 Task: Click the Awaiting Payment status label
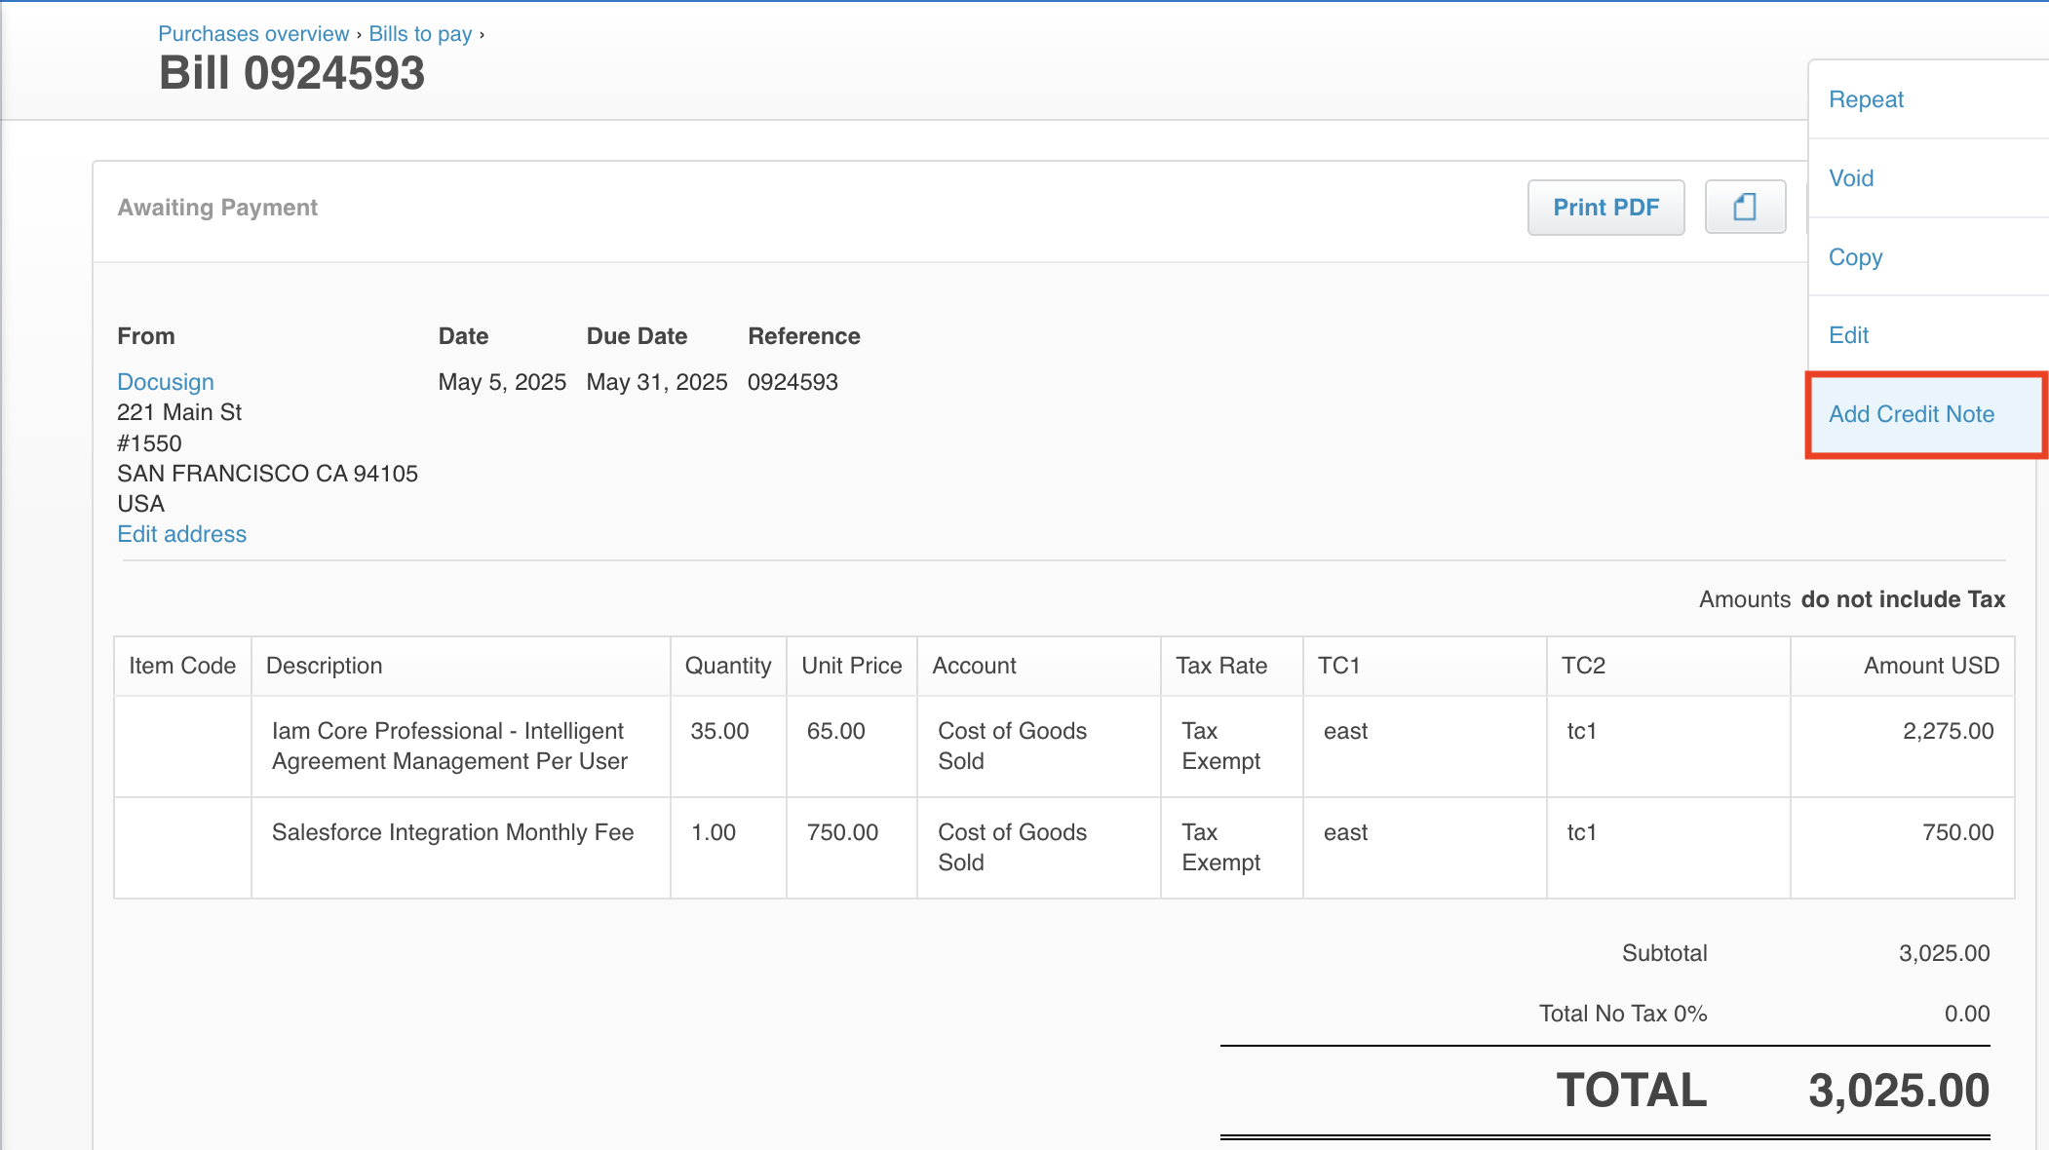[217, 208]
